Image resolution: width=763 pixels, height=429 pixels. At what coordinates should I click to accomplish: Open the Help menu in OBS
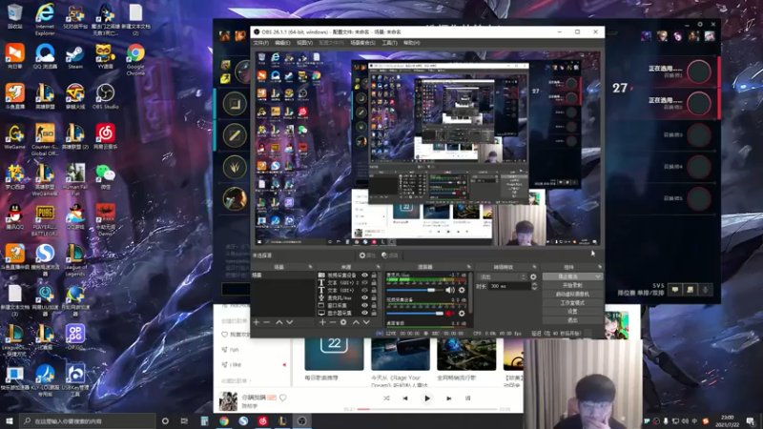click(412, 43)
